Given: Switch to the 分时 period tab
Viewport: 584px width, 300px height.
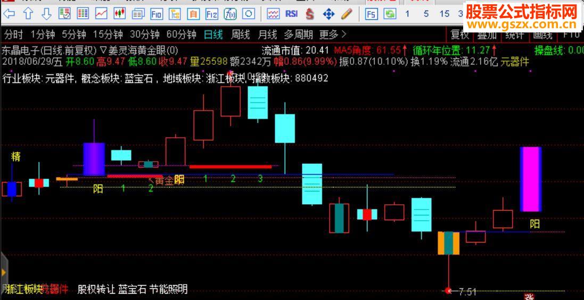Looking at the screenshot, I should (x=13, y=35).
